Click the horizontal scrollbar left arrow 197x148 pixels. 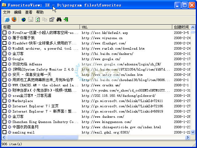4,137
